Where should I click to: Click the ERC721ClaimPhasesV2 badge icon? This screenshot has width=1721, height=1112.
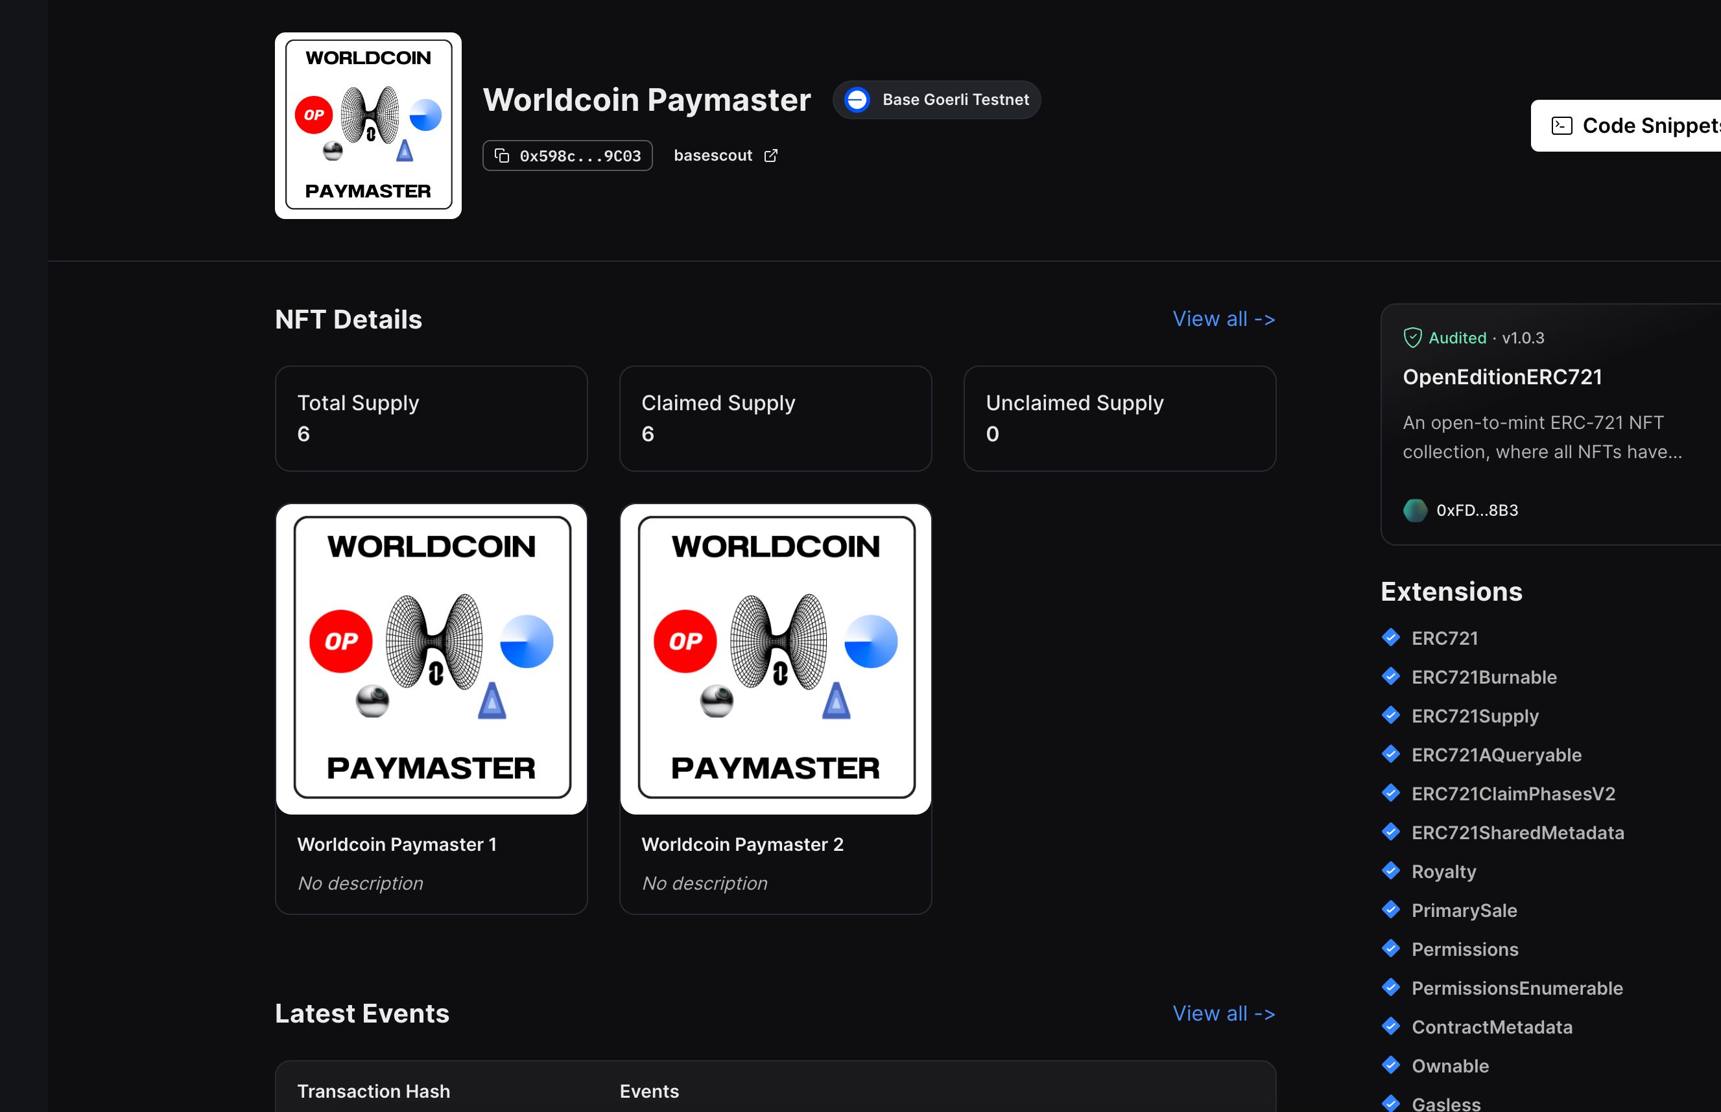point(1391,794)
